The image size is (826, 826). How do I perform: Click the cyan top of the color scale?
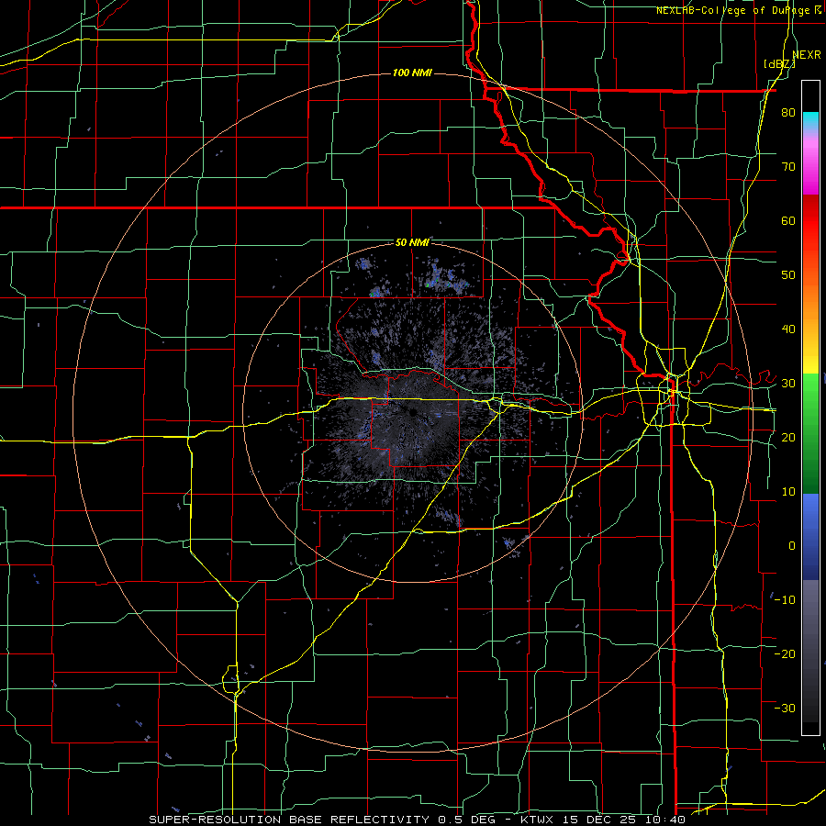click(x=810, y=118)
